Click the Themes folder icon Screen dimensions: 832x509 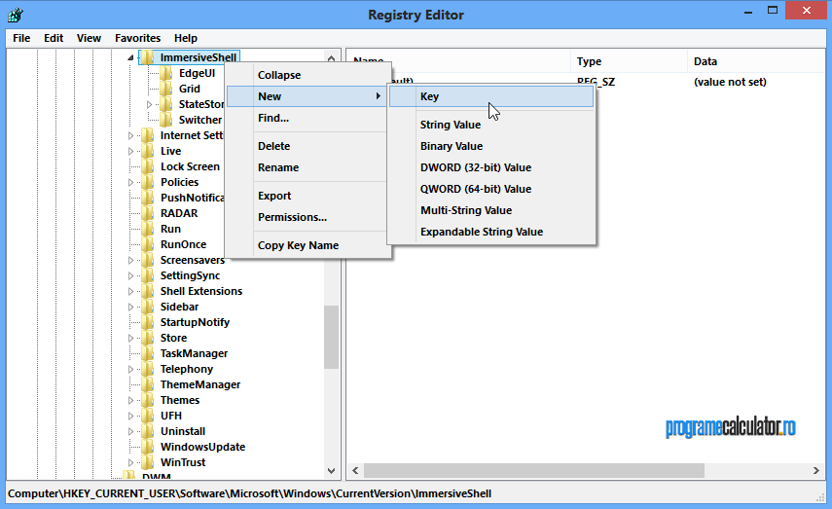pyautogui.click(x=148, y=400)
